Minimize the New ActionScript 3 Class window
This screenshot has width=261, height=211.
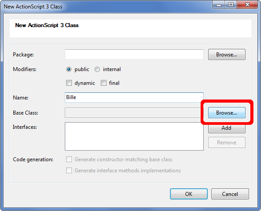219,4
